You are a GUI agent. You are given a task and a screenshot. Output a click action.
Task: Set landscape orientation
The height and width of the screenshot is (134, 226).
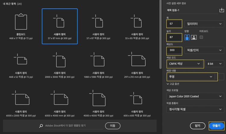(x=194, y=37)
